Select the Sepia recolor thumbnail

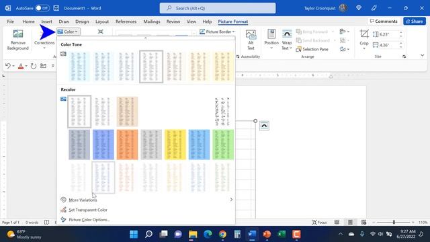pyautogui.click(x=127, y=112)
